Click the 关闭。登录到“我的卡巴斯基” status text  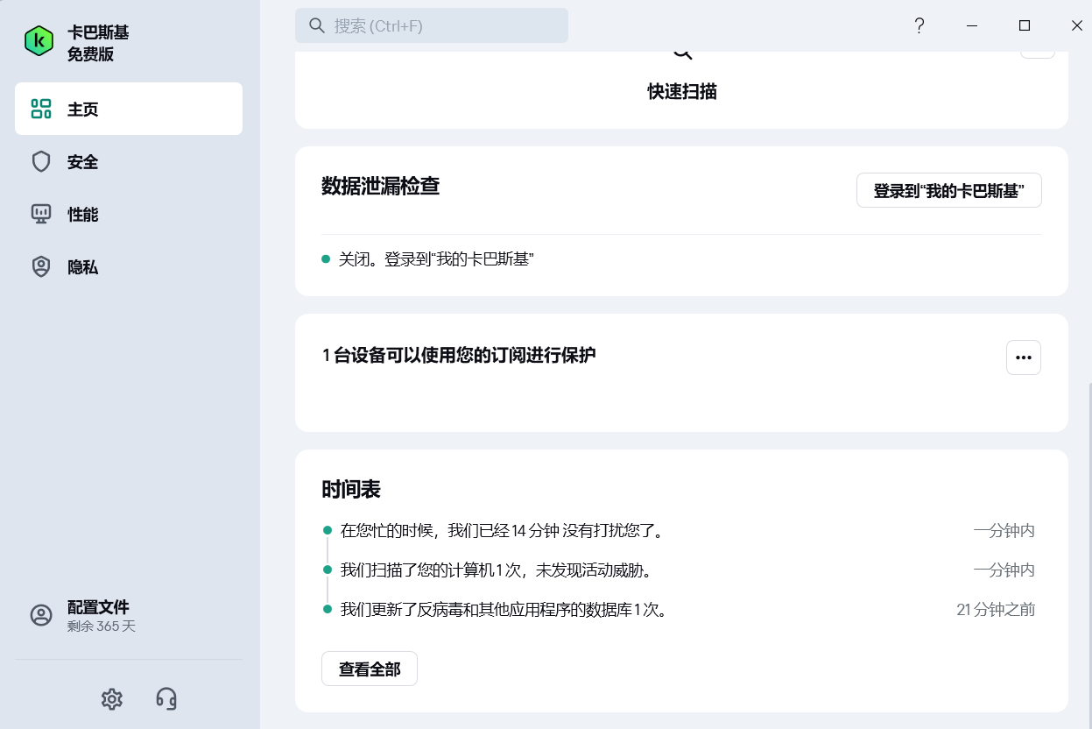coord(436,259)
